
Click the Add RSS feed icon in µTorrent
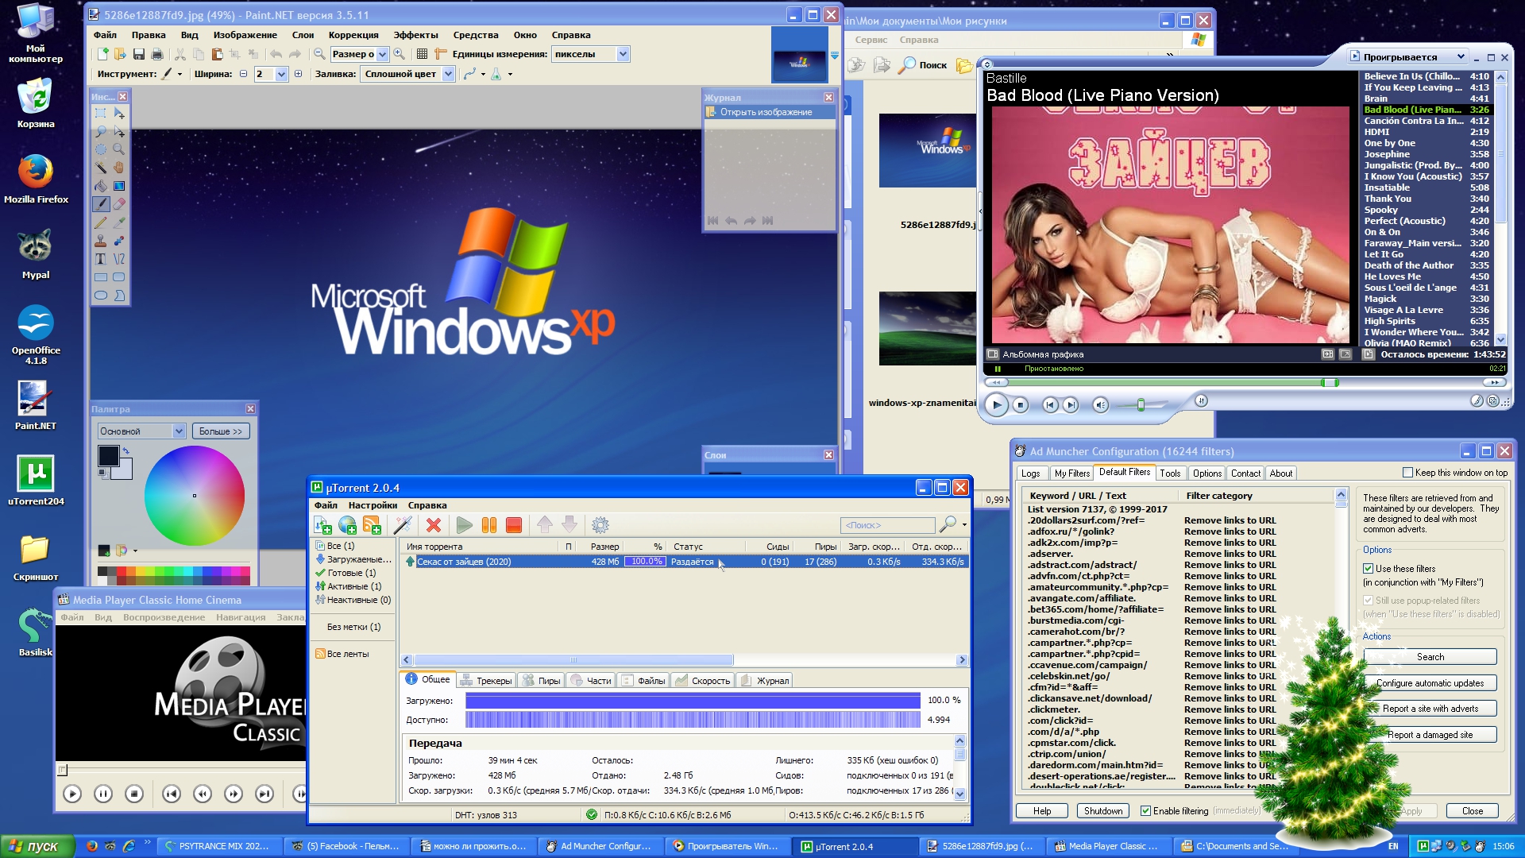pos(372,525)
